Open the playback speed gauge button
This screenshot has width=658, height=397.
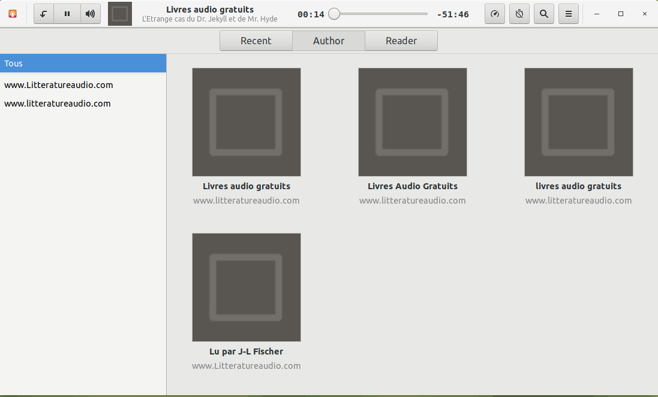pos(495,14)
